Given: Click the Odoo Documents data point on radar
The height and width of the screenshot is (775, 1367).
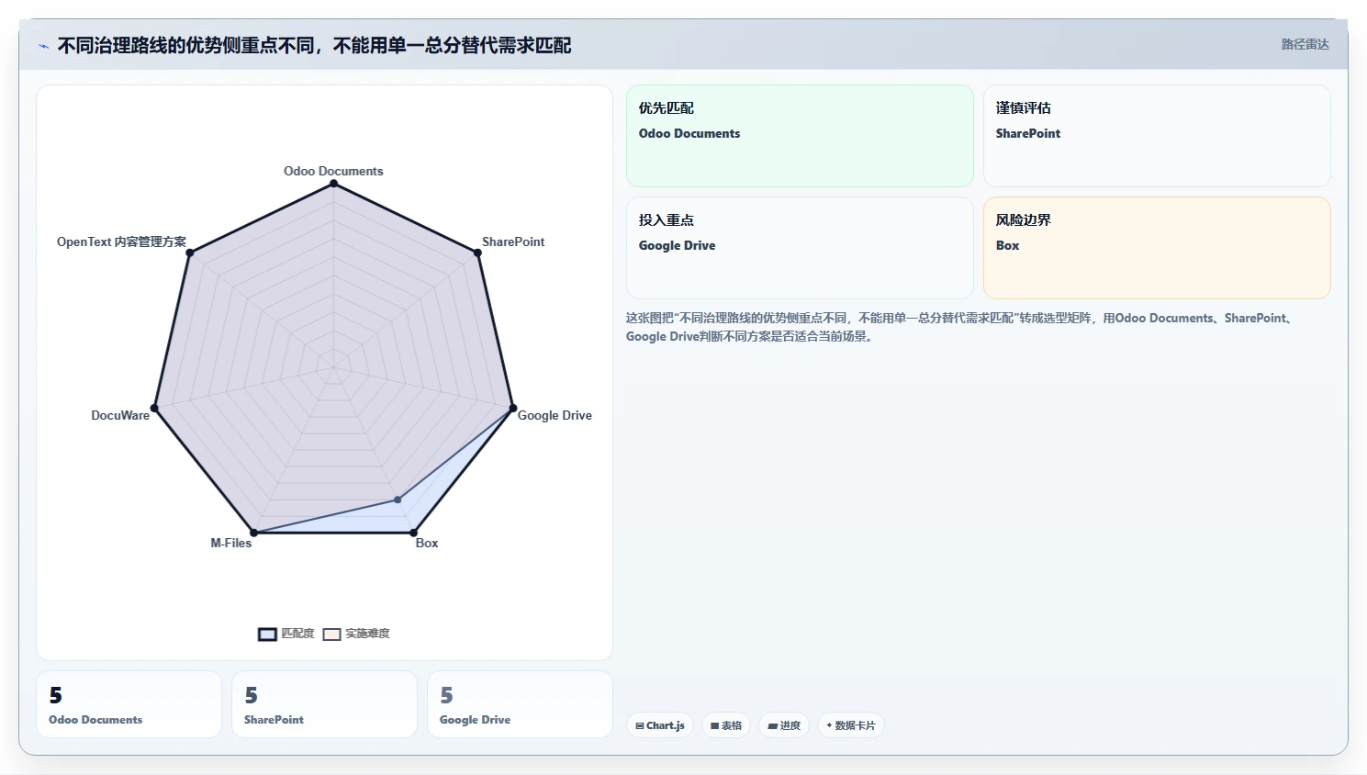Looking at the screenshot, I should (x=334, y=184).
